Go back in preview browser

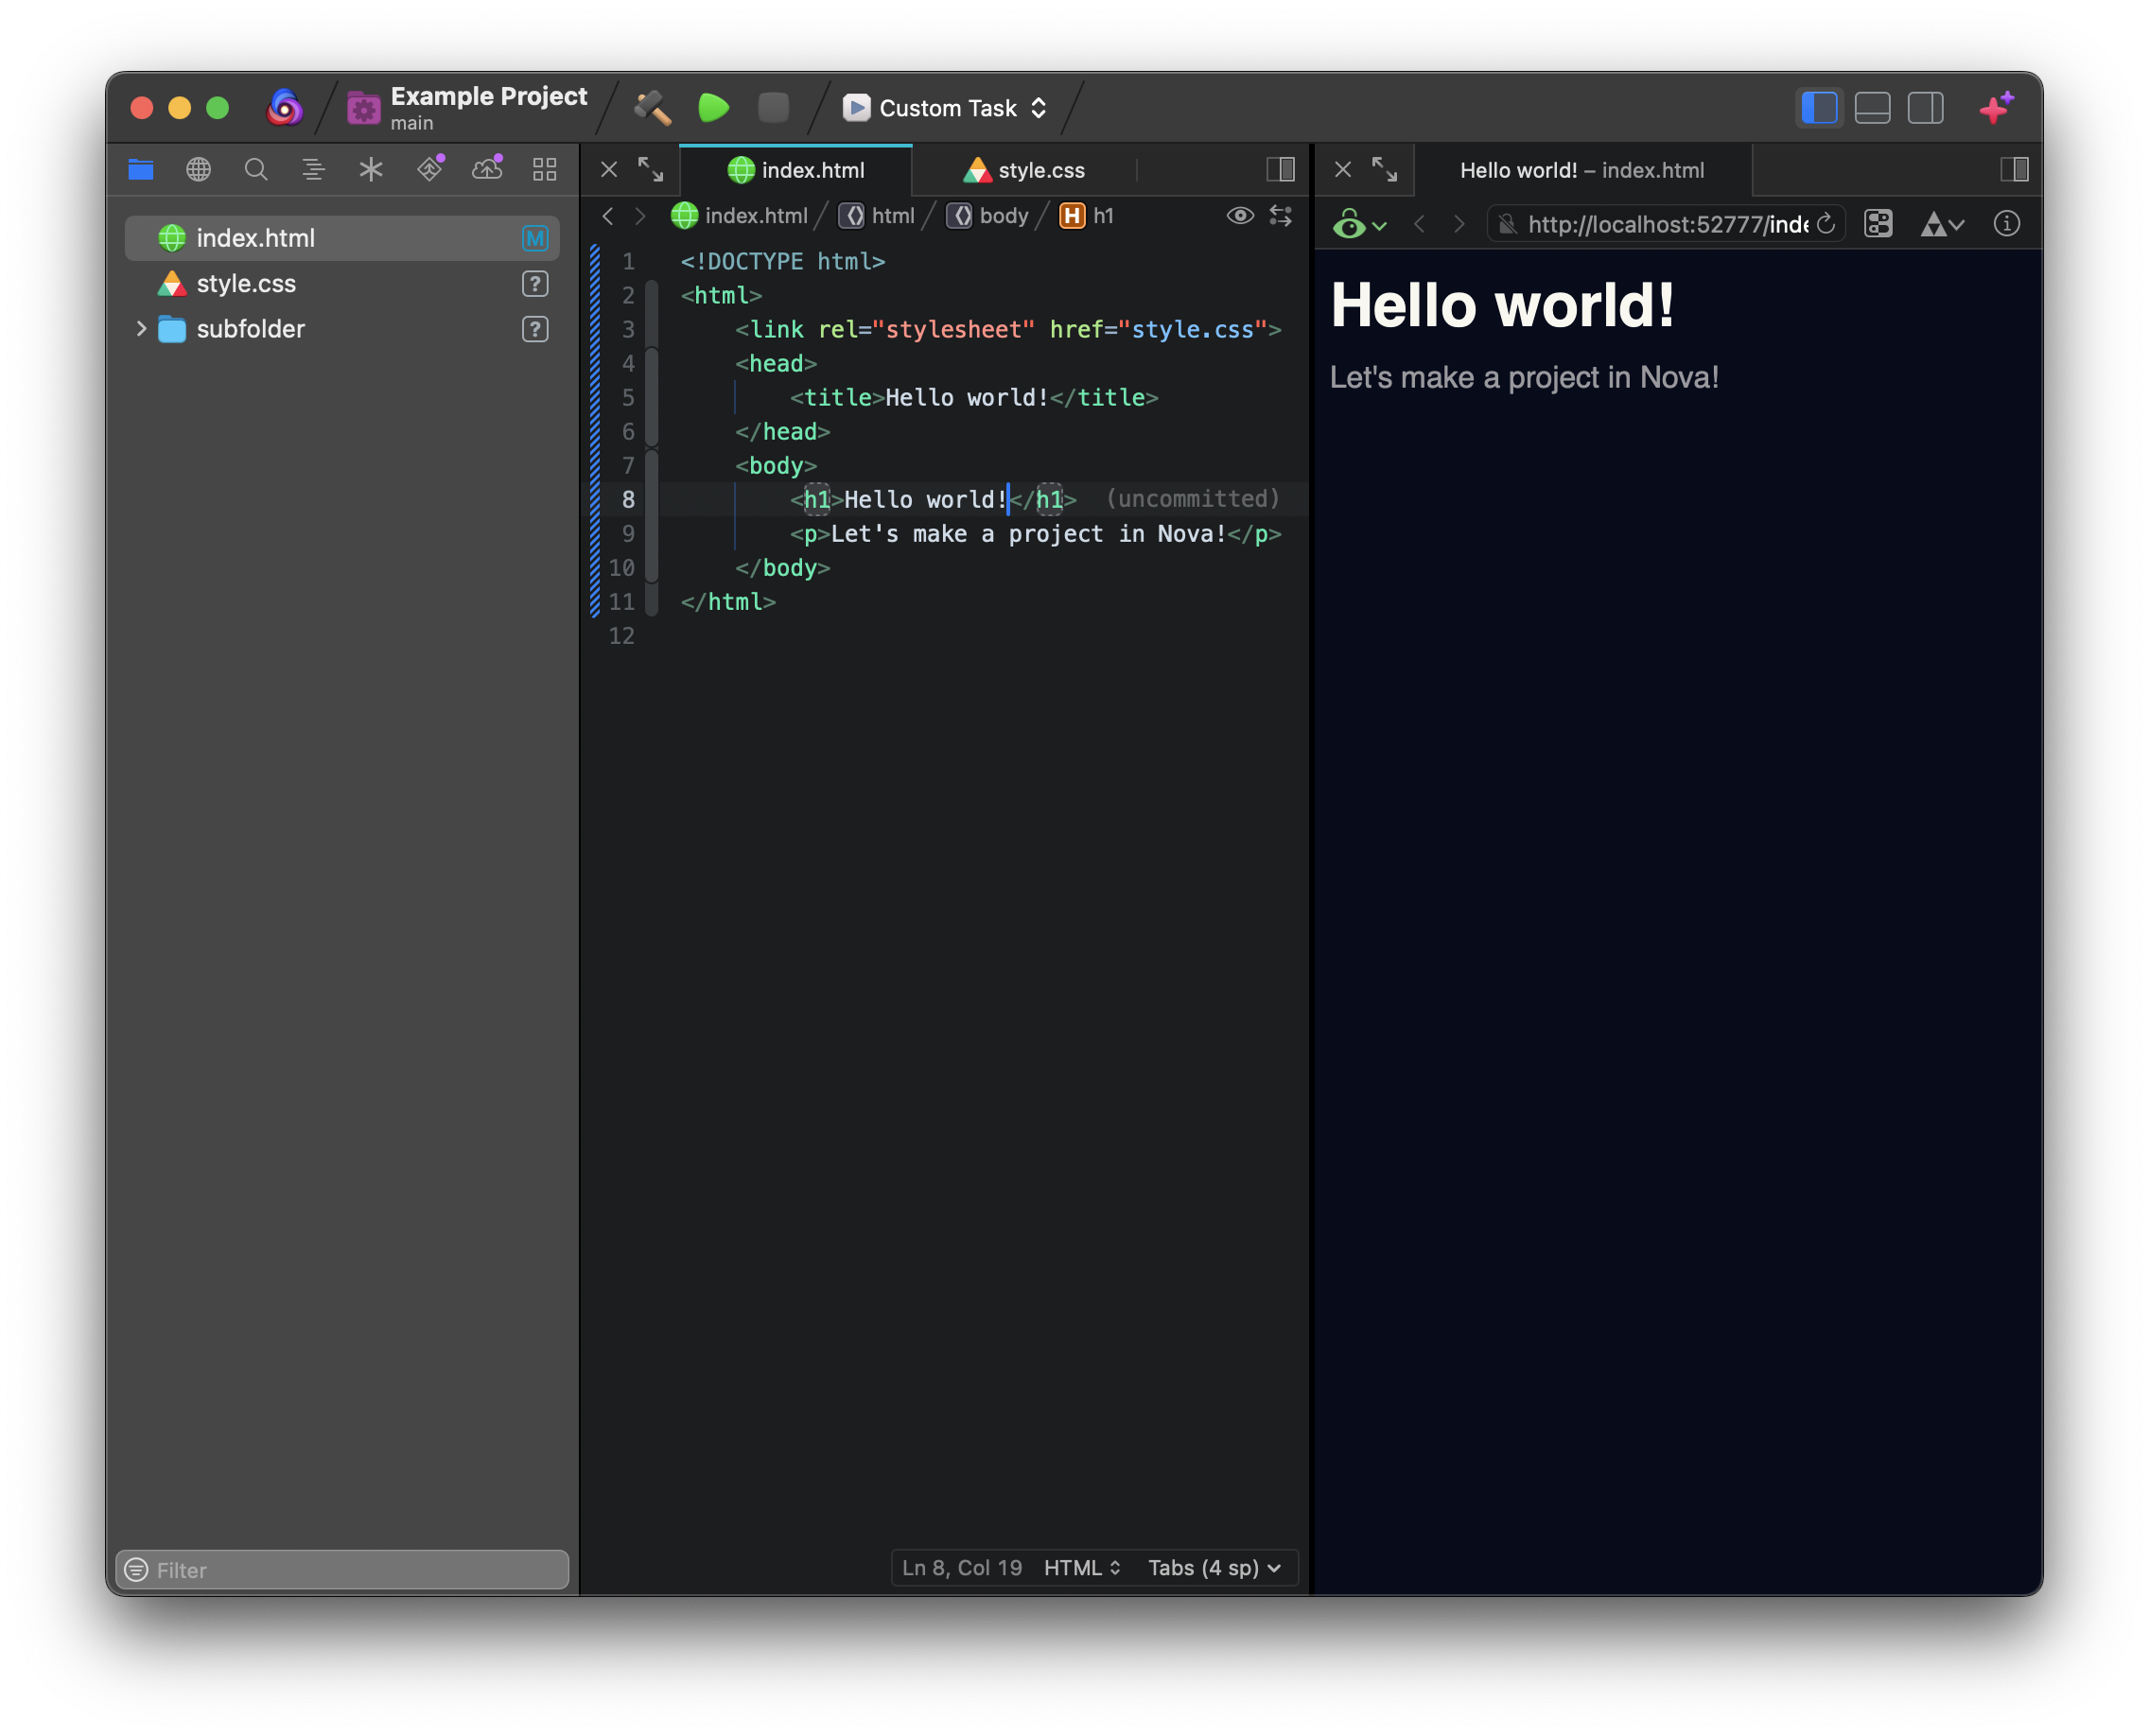tap(1420, 224)
